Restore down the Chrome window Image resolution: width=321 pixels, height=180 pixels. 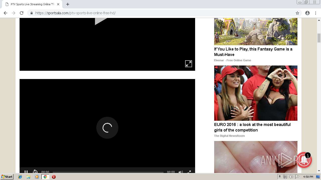point(306,2)
